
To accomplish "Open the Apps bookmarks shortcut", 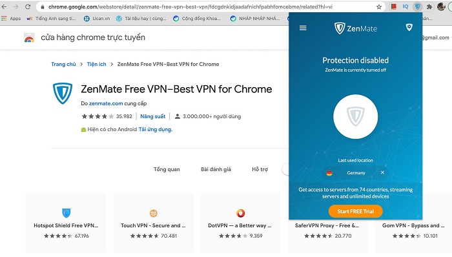I will coord(11,19).
